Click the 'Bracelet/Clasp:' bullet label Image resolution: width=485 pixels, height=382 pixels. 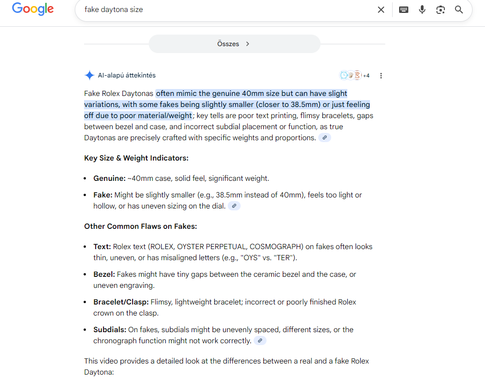click(x=121, y=302)
